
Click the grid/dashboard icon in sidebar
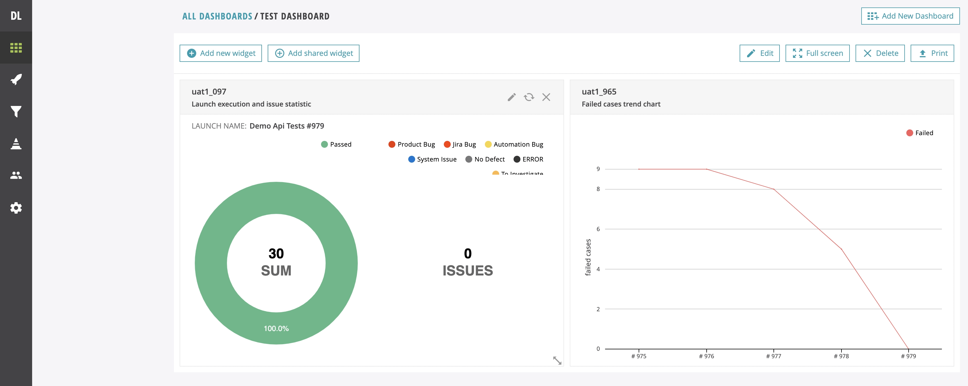[17, 48]
